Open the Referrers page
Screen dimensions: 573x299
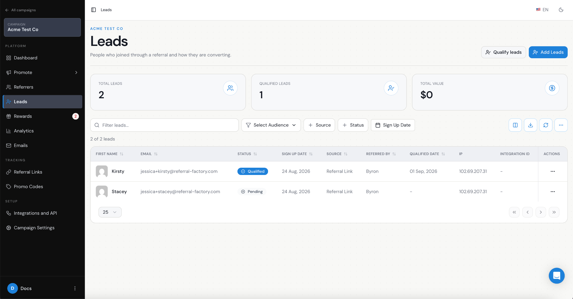(x=42, y=87)
